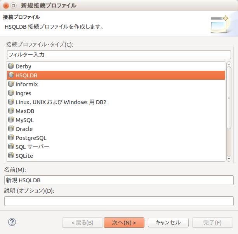This screenshot has height=234, width=238.
Task: Click the profile list scrollbar thumb
Action: (x=229, y=98)
